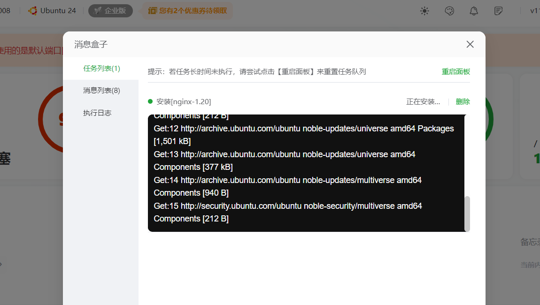The width and height of the screenshot is (540, 305).
Task: Toggle light/dark theme with the sun icon
Action: (424, 11)
